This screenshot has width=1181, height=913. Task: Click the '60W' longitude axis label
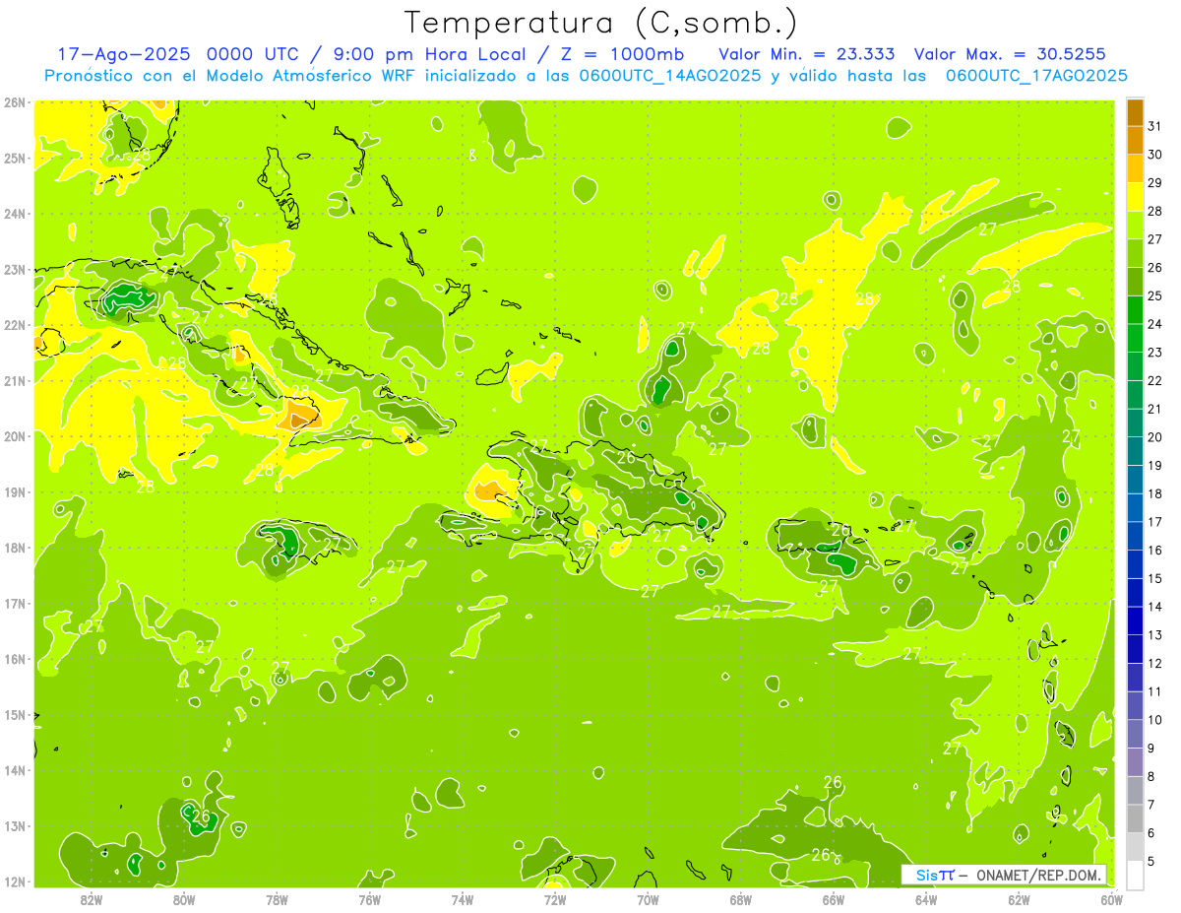pos(1112,899)
